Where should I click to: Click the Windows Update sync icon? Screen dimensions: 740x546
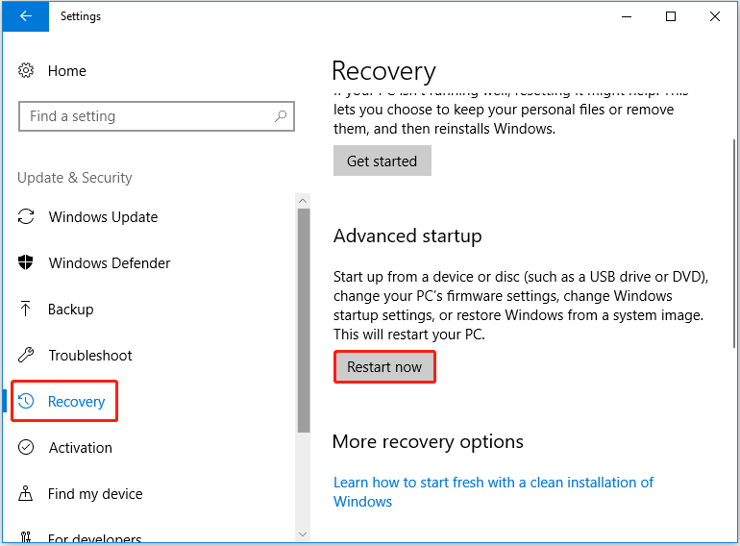pos(26,216)
